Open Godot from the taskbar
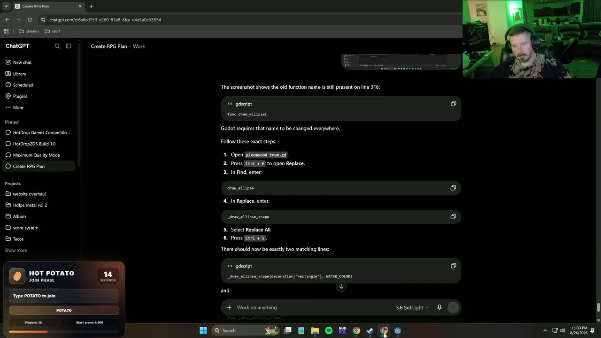The width and height of the screenshot is (601, 338). (398, 330)
